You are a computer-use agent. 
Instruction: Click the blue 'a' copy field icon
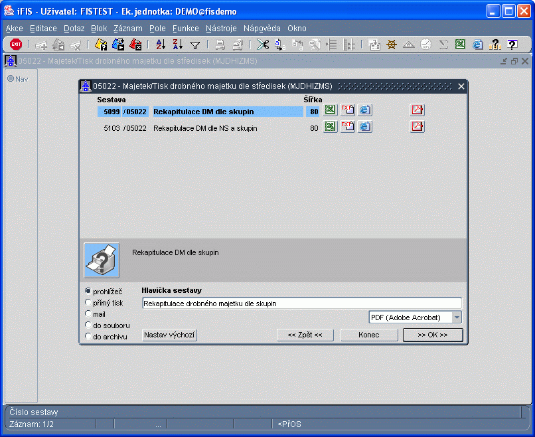click(280, 44)
